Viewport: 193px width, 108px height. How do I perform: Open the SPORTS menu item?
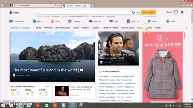pos(76,28)
